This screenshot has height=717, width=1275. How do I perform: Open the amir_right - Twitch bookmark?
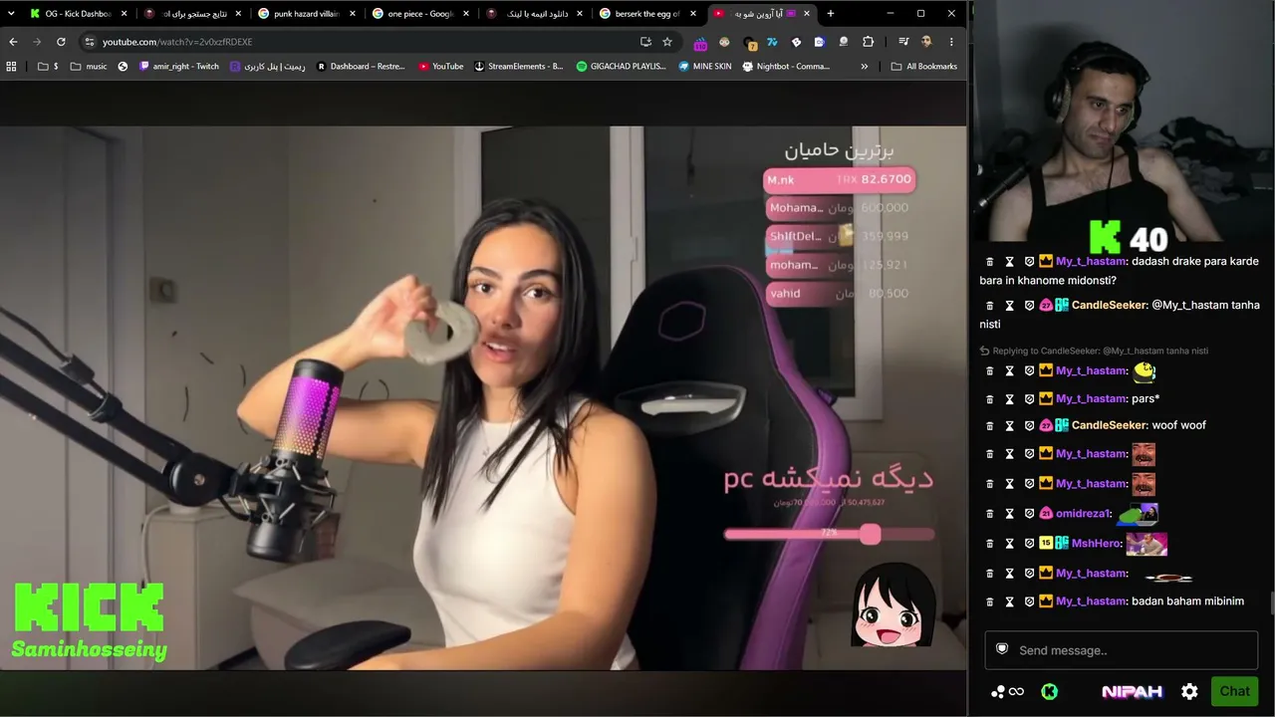[179, 67]
